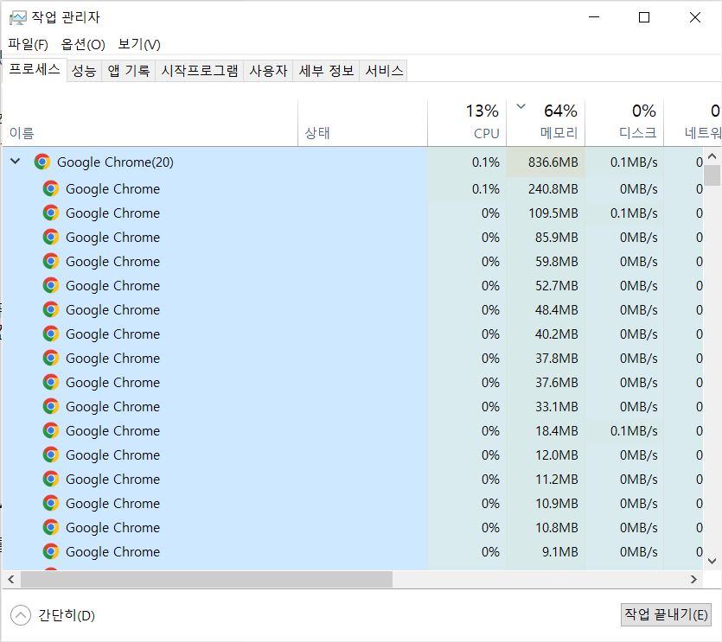Click Chrome icon in the 37.8MB row
The width and height of the screenshot is (722, 642).
coord(51,358)
